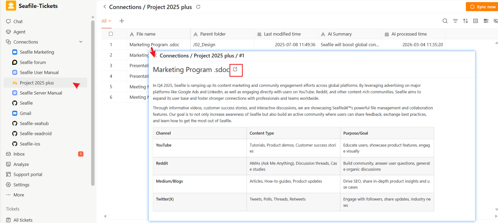Open Seafile User Manual connection

click(x=39, y=72)
